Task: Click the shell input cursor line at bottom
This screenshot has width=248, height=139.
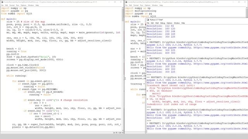Action: 197,131
